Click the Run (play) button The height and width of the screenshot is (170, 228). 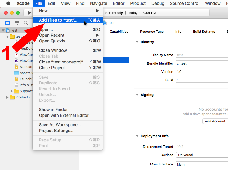pyautogui.click(x=29, y=13)
